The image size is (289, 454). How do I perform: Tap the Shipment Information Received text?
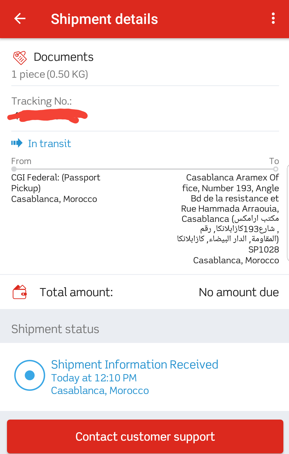tap(134, 365)
